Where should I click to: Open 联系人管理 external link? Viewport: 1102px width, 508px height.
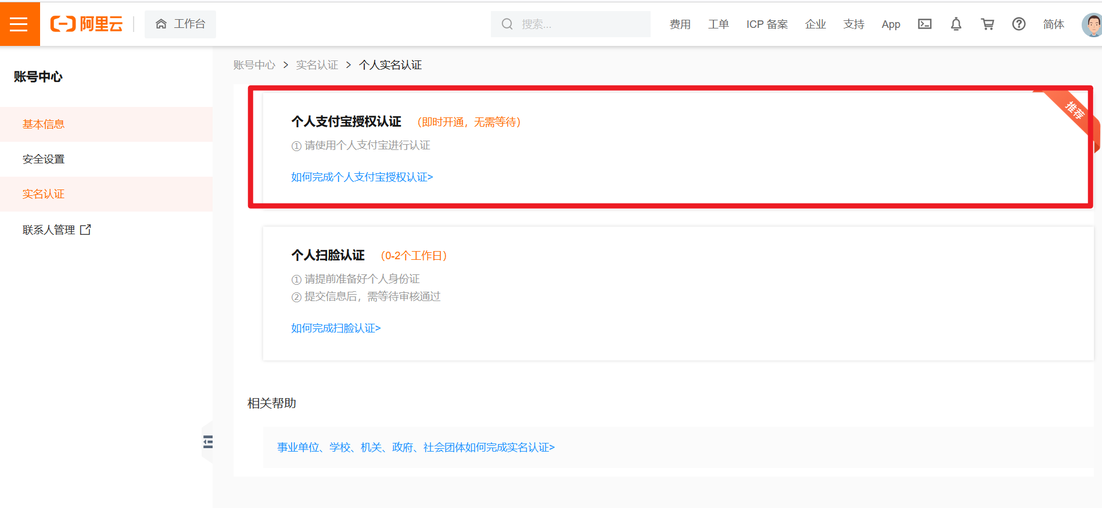(56, 230)
